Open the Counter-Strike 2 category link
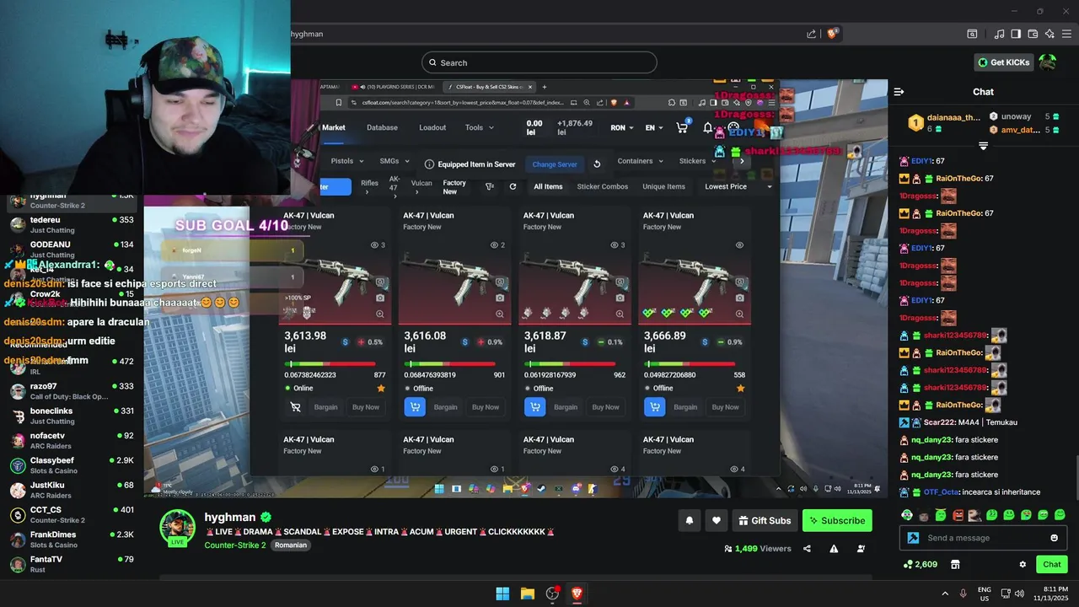1079x607 pixels. pos(235,545)
